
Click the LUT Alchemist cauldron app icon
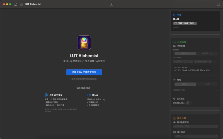pyautogui.click(x=84, y=43)
